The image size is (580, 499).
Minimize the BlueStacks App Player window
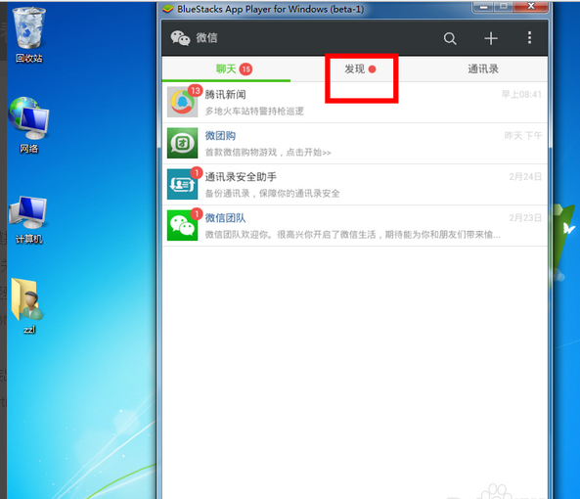coord(483,7)
